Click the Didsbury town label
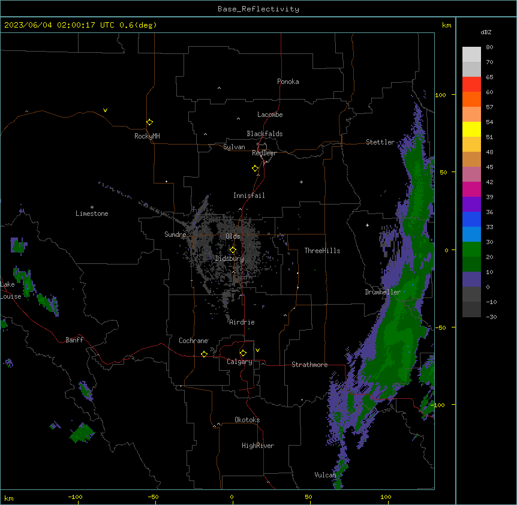Viewport: 517px width, 505px height. [x=229, y=258]
